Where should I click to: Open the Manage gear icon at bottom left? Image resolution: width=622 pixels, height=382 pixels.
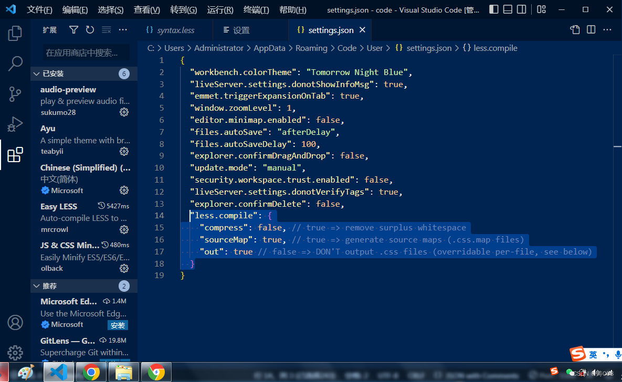pyautogui.click(x=15, y=353)
